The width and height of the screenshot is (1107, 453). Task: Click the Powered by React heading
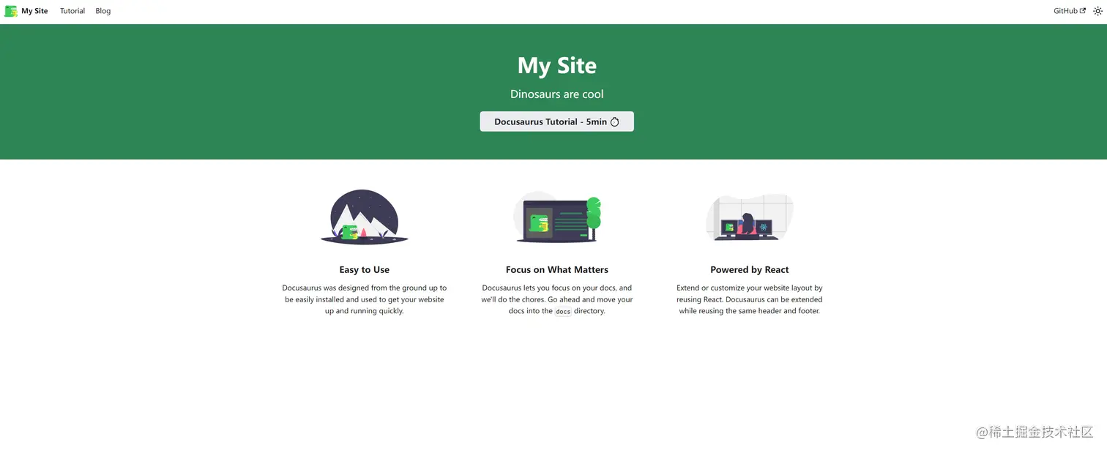pyautogui.click(x=750, y=269)
